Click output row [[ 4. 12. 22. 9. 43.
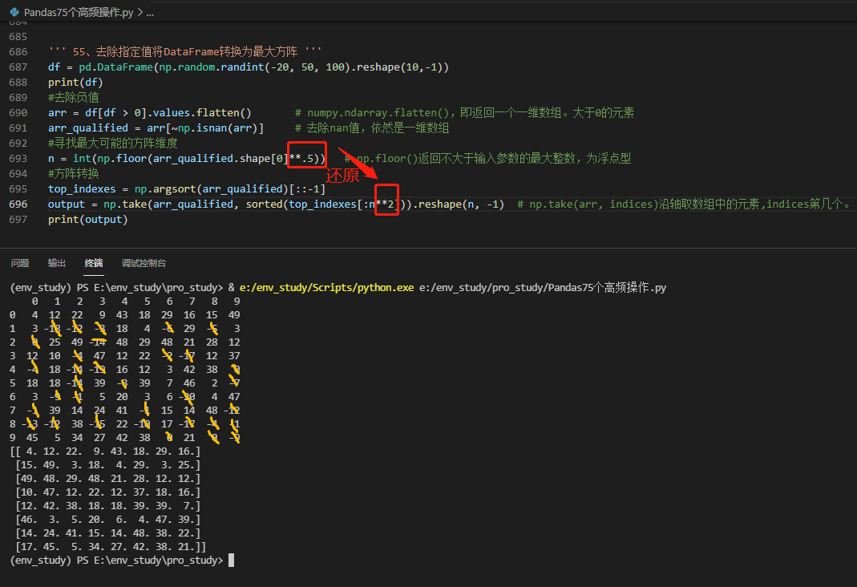This screenshot has height=587, width=857. pyautogui.click(x=106, y=451)
